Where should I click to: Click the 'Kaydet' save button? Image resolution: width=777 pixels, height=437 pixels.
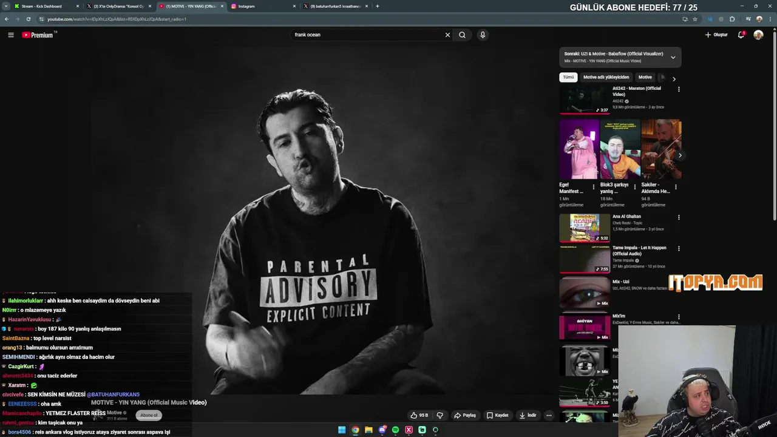pyautogui.click(x=498, y=415)
